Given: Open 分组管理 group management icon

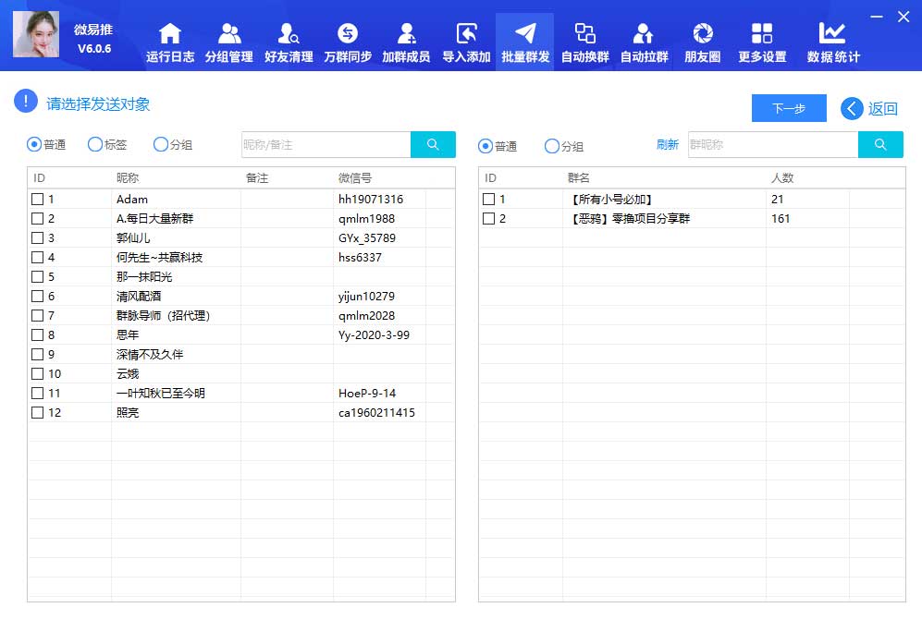Looking at the screenshot, I should (x=228, y=34).
